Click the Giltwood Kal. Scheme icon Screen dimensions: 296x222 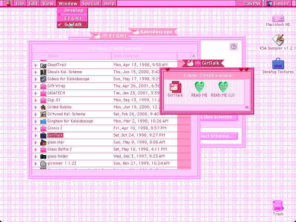pyautogui.click(x=43, y=114)
